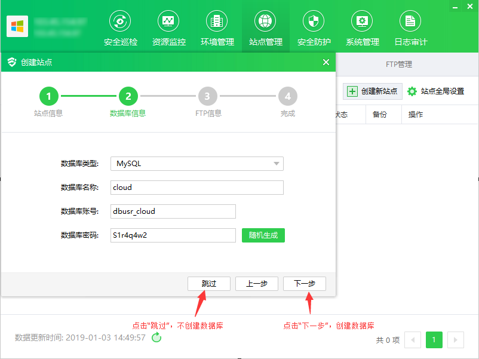Viewport: 479px width, 359px height.
Task: Open the 站点管理 site management icon
Action: click(x=265, y=21)
